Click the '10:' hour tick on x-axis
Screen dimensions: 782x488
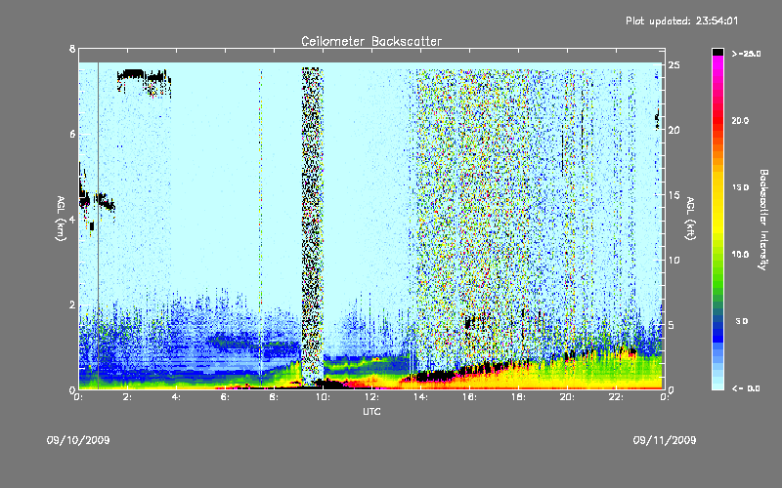(x=323, y=397)
